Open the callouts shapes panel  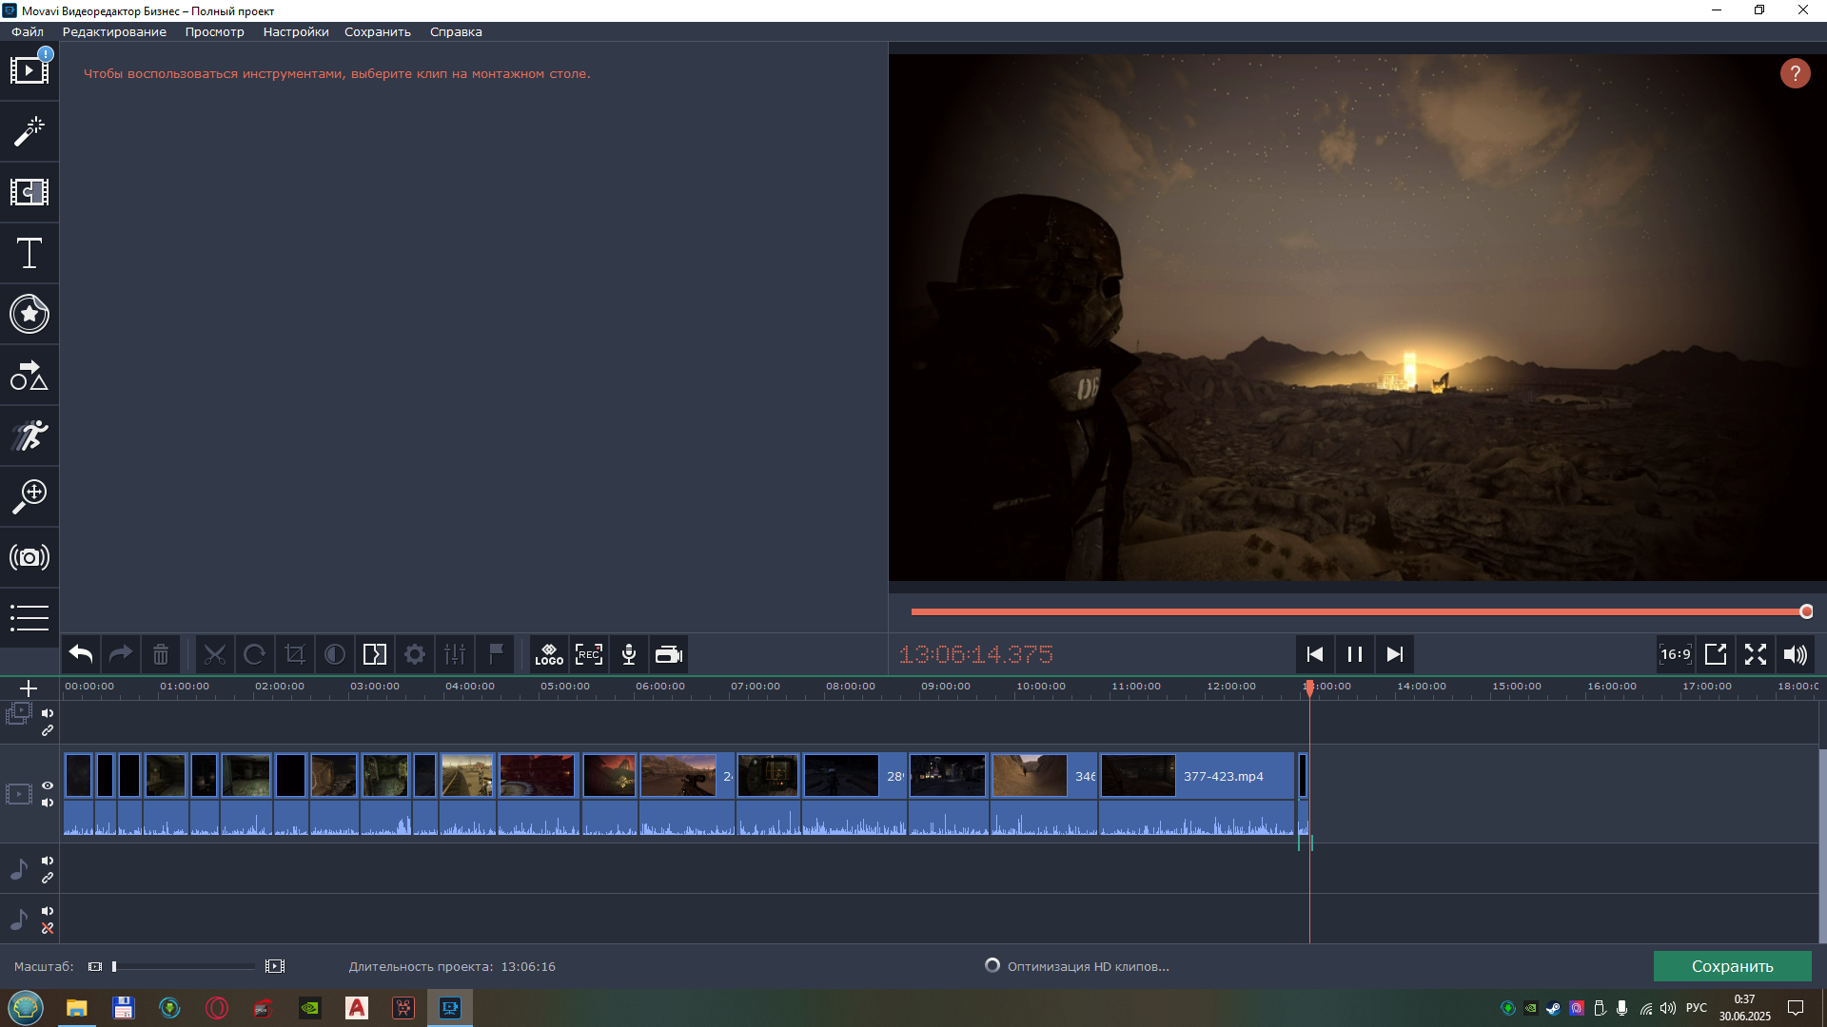click(x=29, y=375)
